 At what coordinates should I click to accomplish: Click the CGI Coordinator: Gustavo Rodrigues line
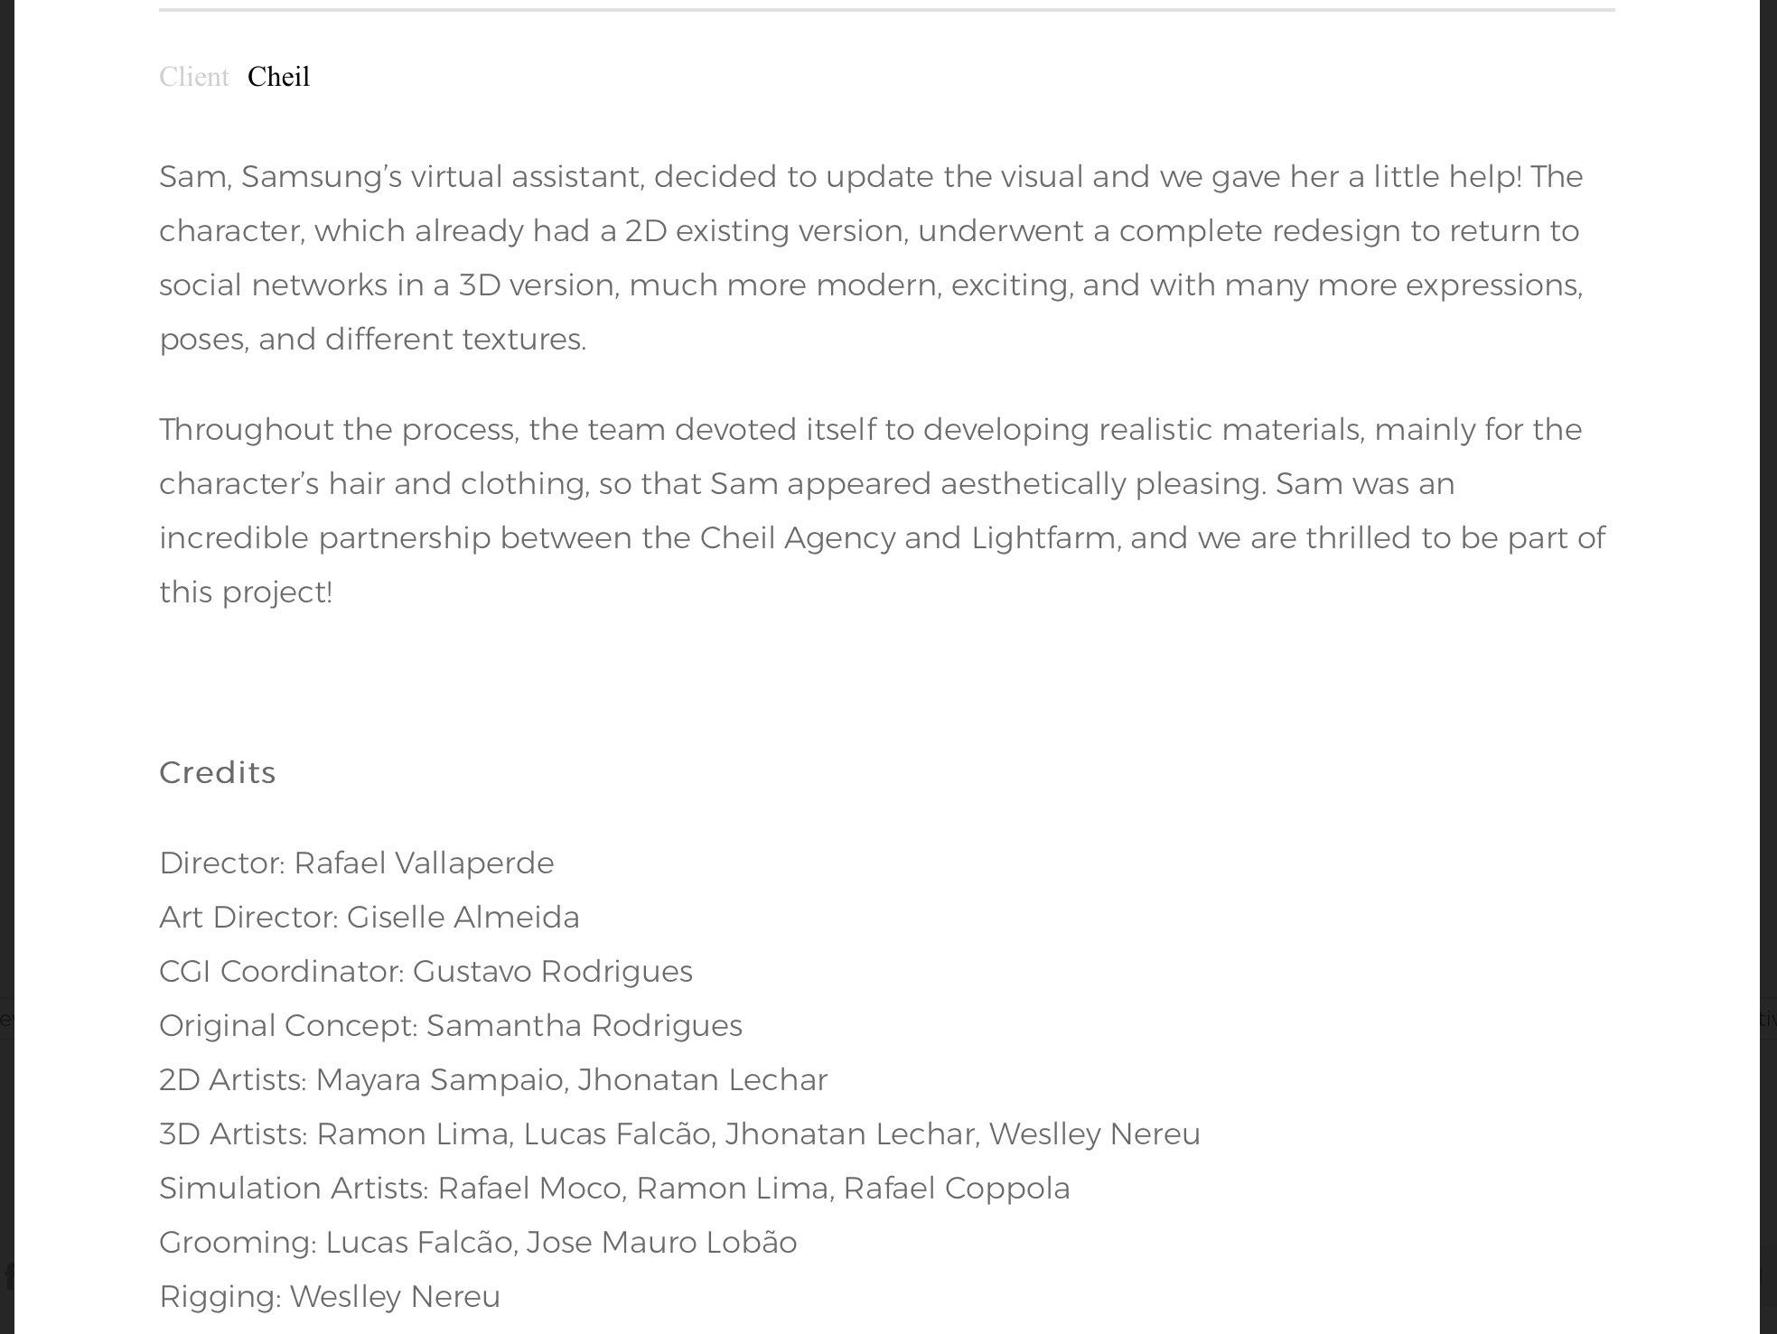coord(426,971)
